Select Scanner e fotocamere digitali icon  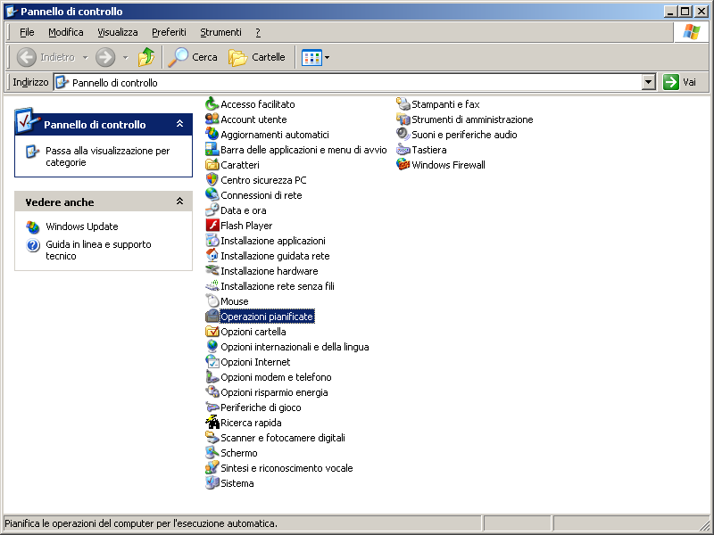[x=212, y=438]
